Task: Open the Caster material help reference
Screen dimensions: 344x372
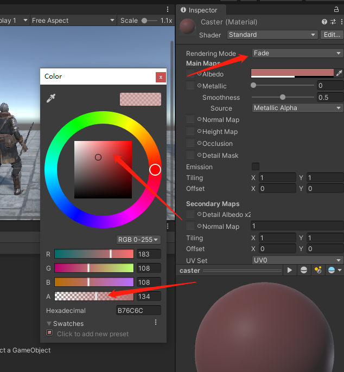Action: point(324,22)
